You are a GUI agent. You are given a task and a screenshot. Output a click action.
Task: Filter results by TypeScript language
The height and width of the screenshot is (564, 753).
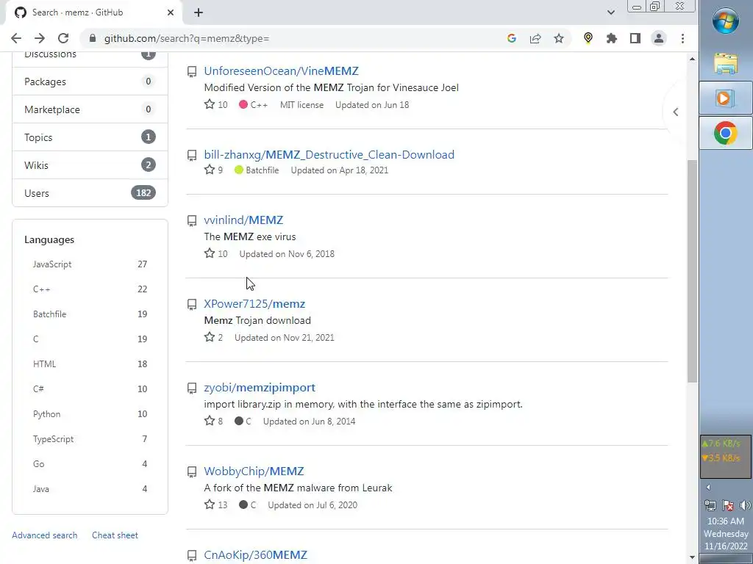90,439
